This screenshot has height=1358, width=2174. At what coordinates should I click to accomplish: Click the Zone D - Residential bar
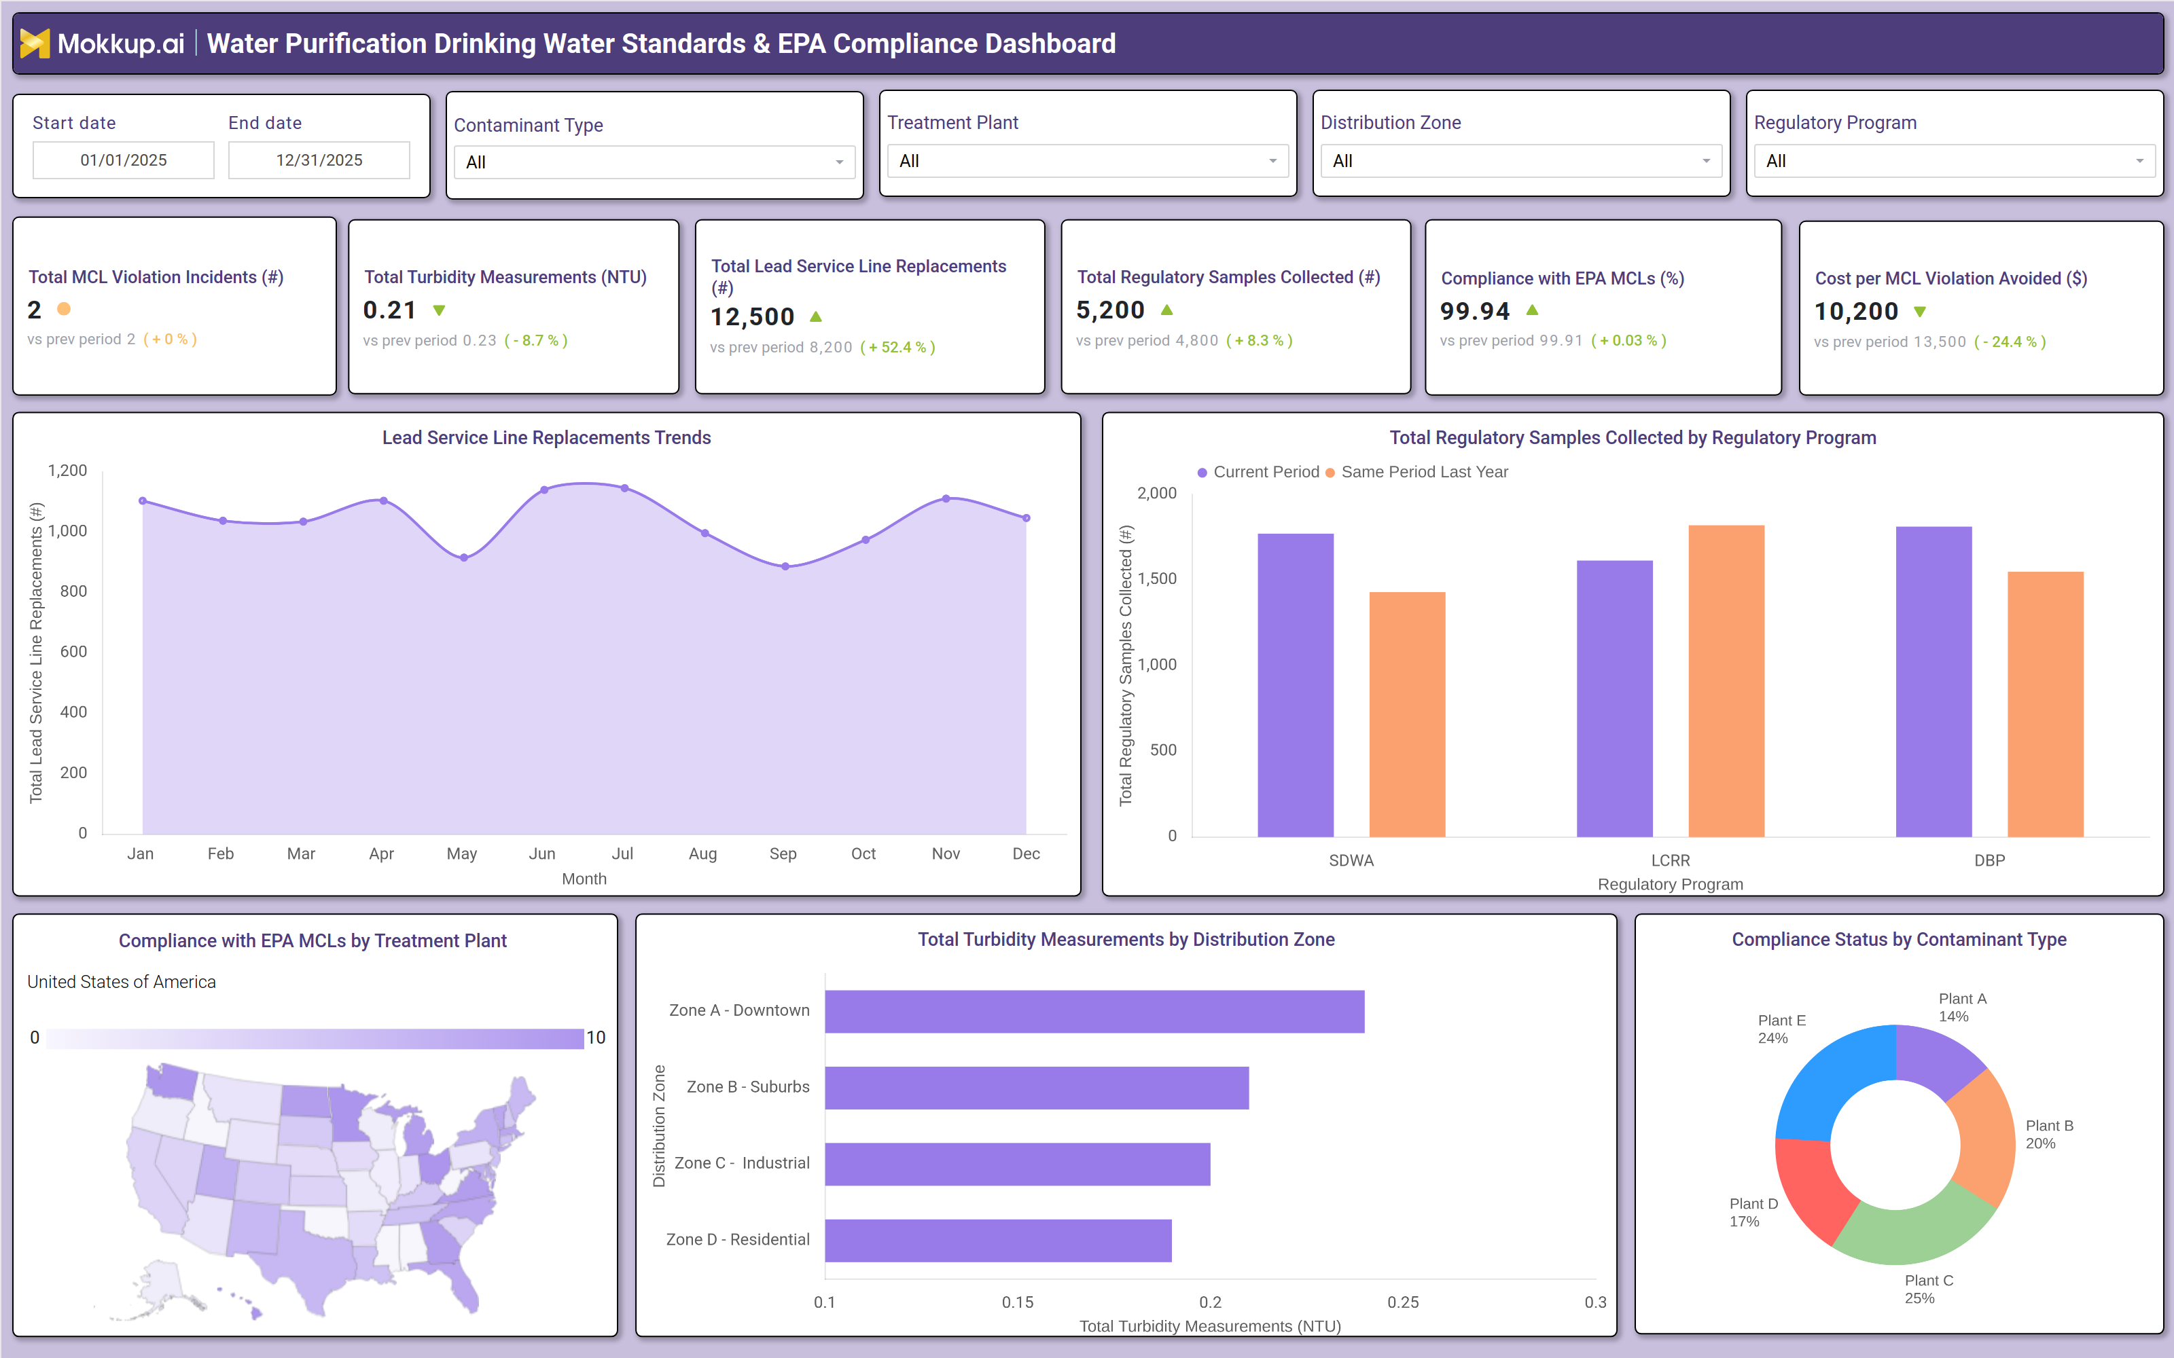[x=998, y=1241]
